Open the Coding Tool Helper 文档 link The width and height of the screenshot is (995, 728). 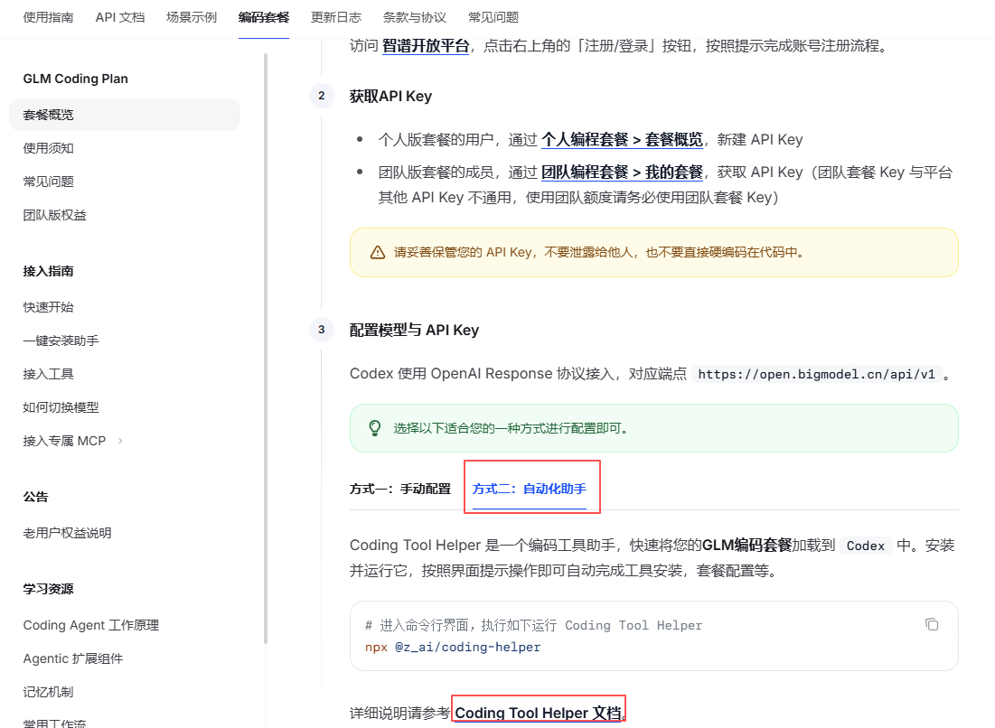tap(538, 713)
